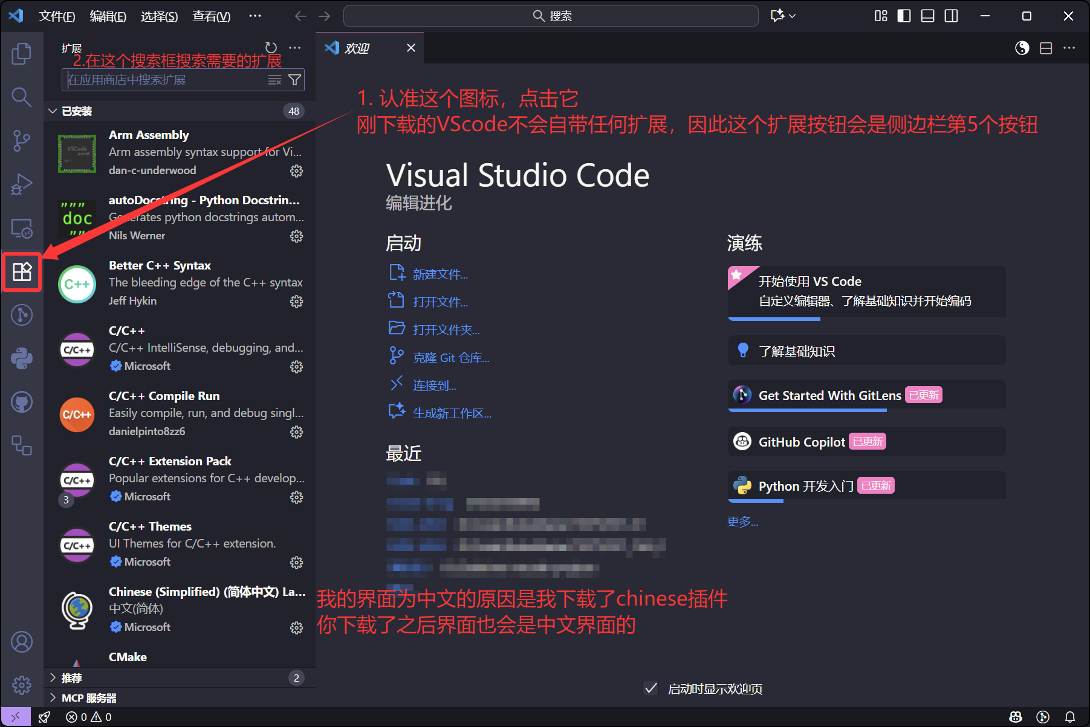The image size is (1090, 727).
Task: Uncheck the show welcome page on startup checkbox
Action: pos(651,688)
